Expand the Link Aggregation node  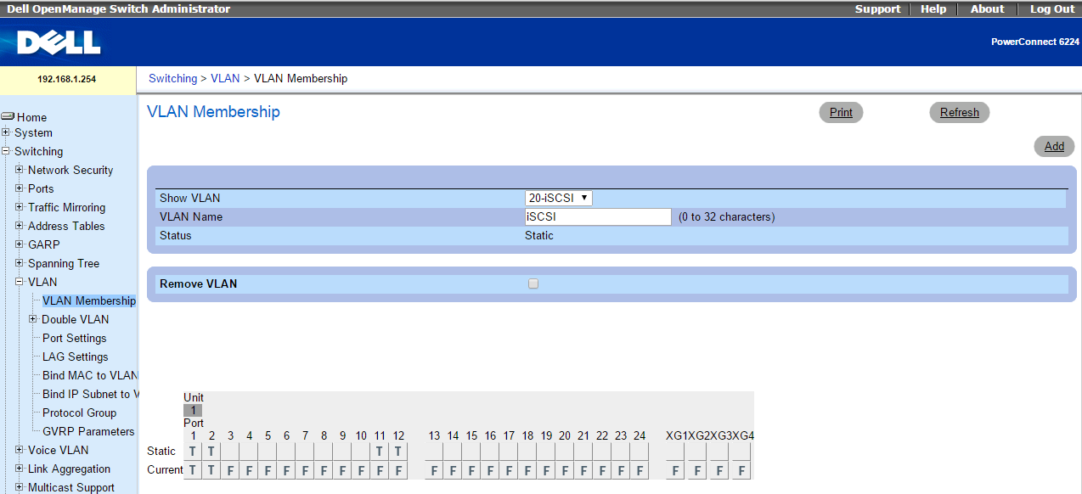point(20,469)
